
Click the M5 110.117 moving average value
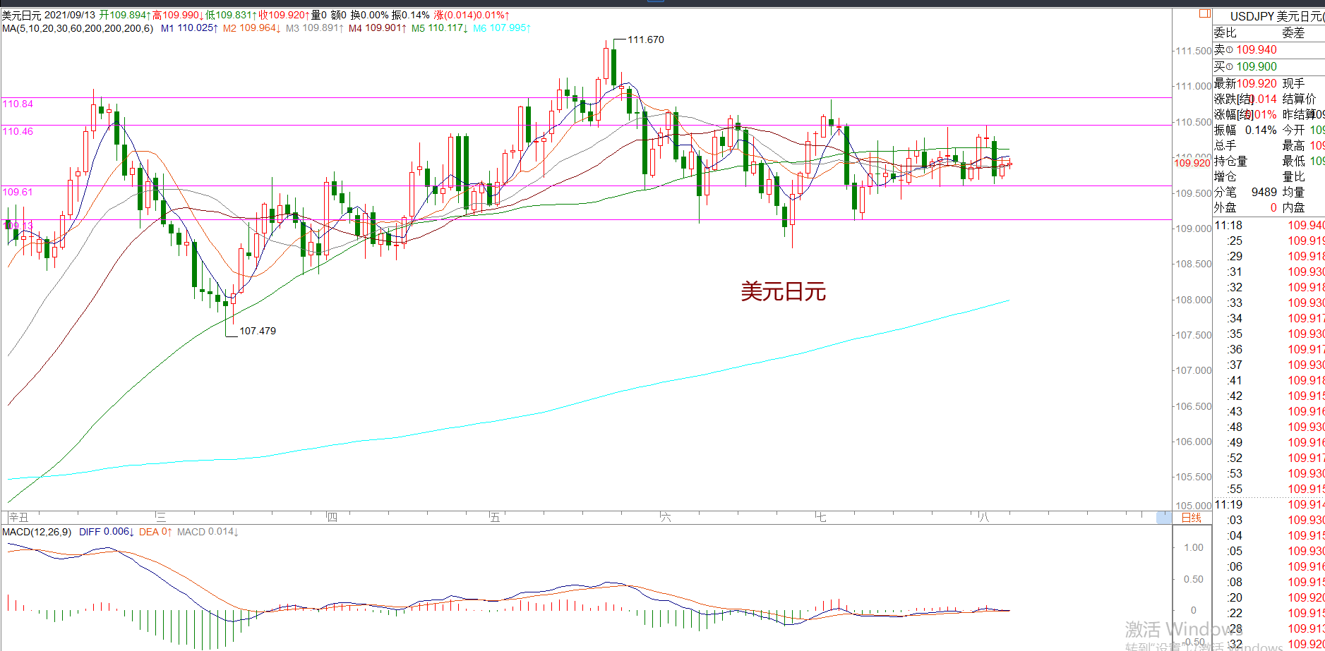pos(440,28)
